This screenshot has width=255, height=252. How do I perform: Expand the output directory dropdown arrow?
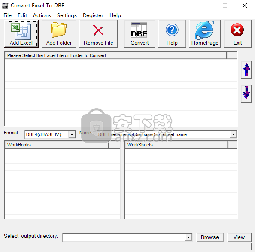point(188,237)
